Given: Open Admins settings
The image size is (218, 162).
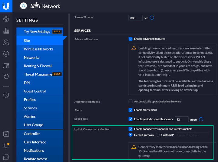Looking at the screenshot, I should point(40,116).
